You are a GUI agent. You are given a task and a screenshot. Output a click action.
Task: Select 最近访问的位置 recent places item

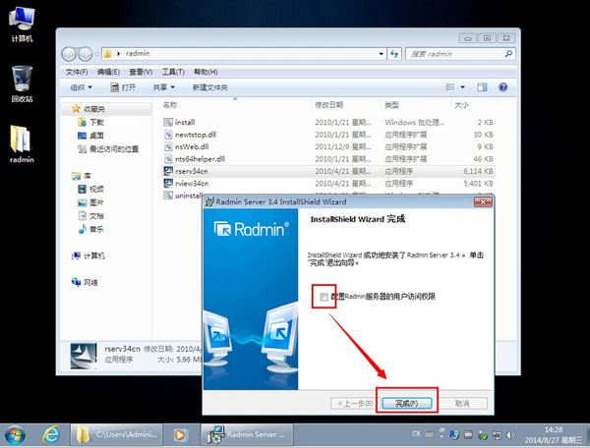tap(108, 148)
